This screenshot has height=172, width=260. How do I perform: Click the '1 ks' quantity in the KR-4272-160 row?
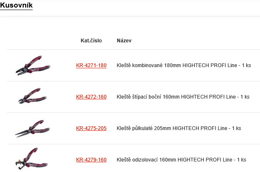244,97
